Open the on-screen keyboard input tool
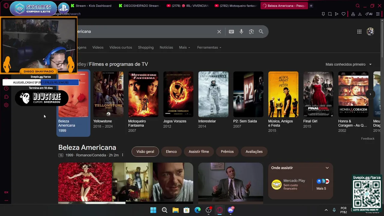The image size is (384, 216). click(231, 31)
